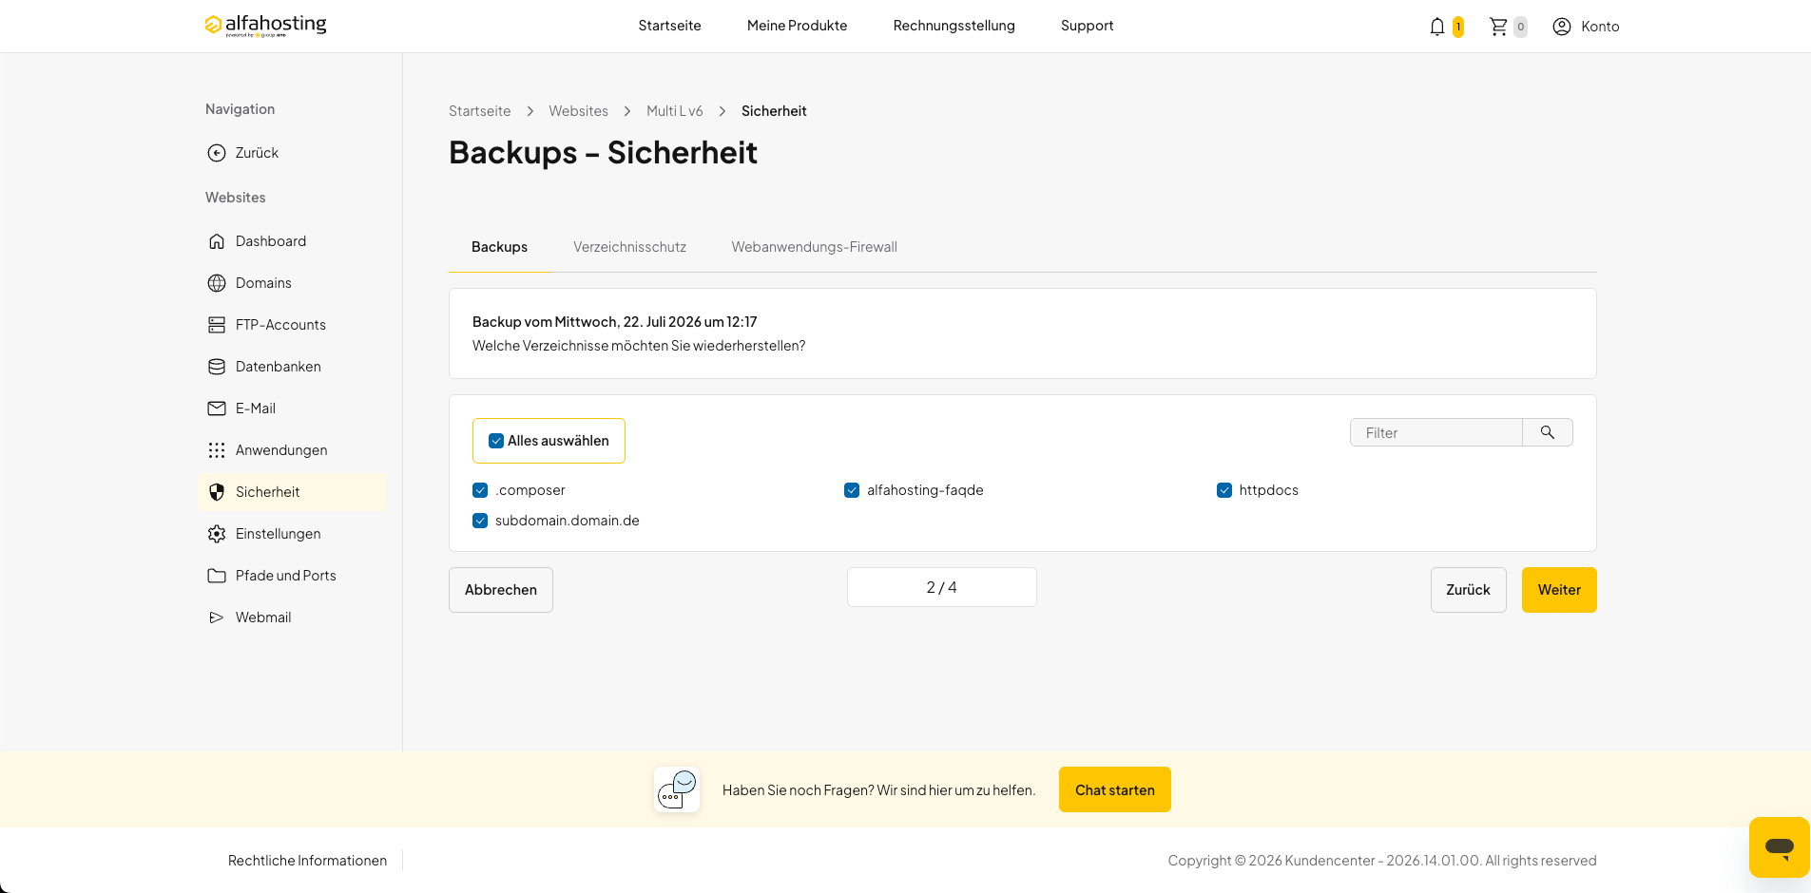Open the Webanwendungs-Firewall tab

tap(814, 247)
